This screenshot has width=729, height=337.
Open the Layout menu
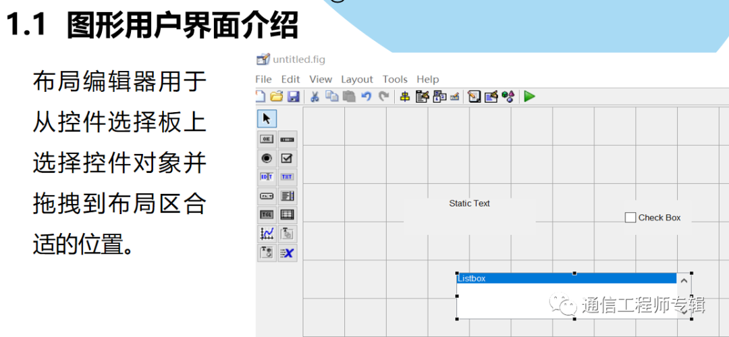[357, 80]
